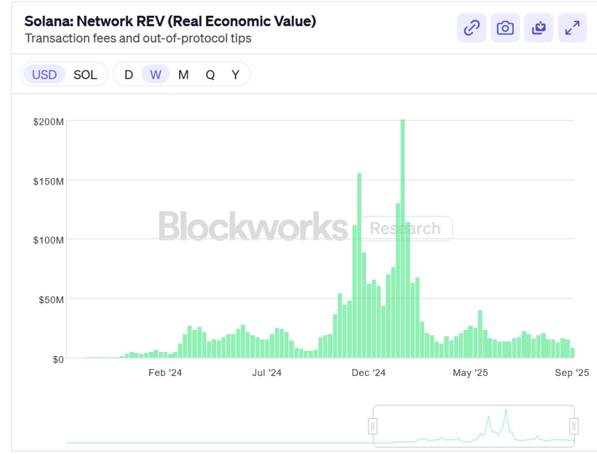This screenshot has height=454, width=597.
Task: Download the chart data
Action: 539,27
